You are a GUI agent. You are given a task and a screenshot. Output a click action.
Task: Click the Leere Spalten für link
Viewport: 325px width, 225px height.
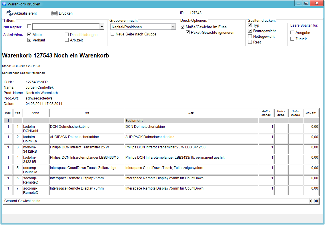click(304, 25)
